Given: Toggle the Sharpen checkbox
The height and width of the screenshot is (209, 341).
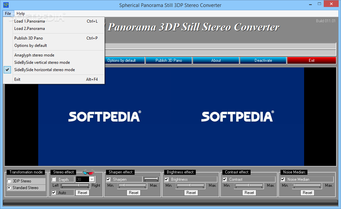Looking at the screenshot, I should 109,179.
